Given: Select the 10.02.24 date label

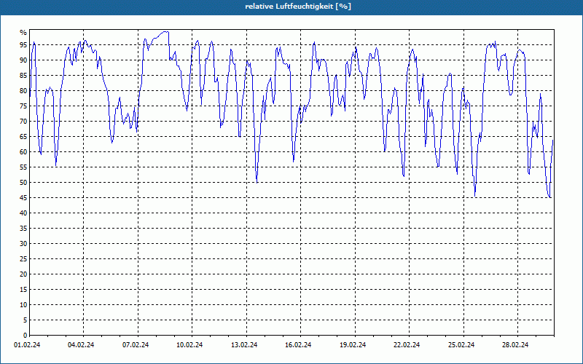Looking at the screenshot, I should (189, 345).
